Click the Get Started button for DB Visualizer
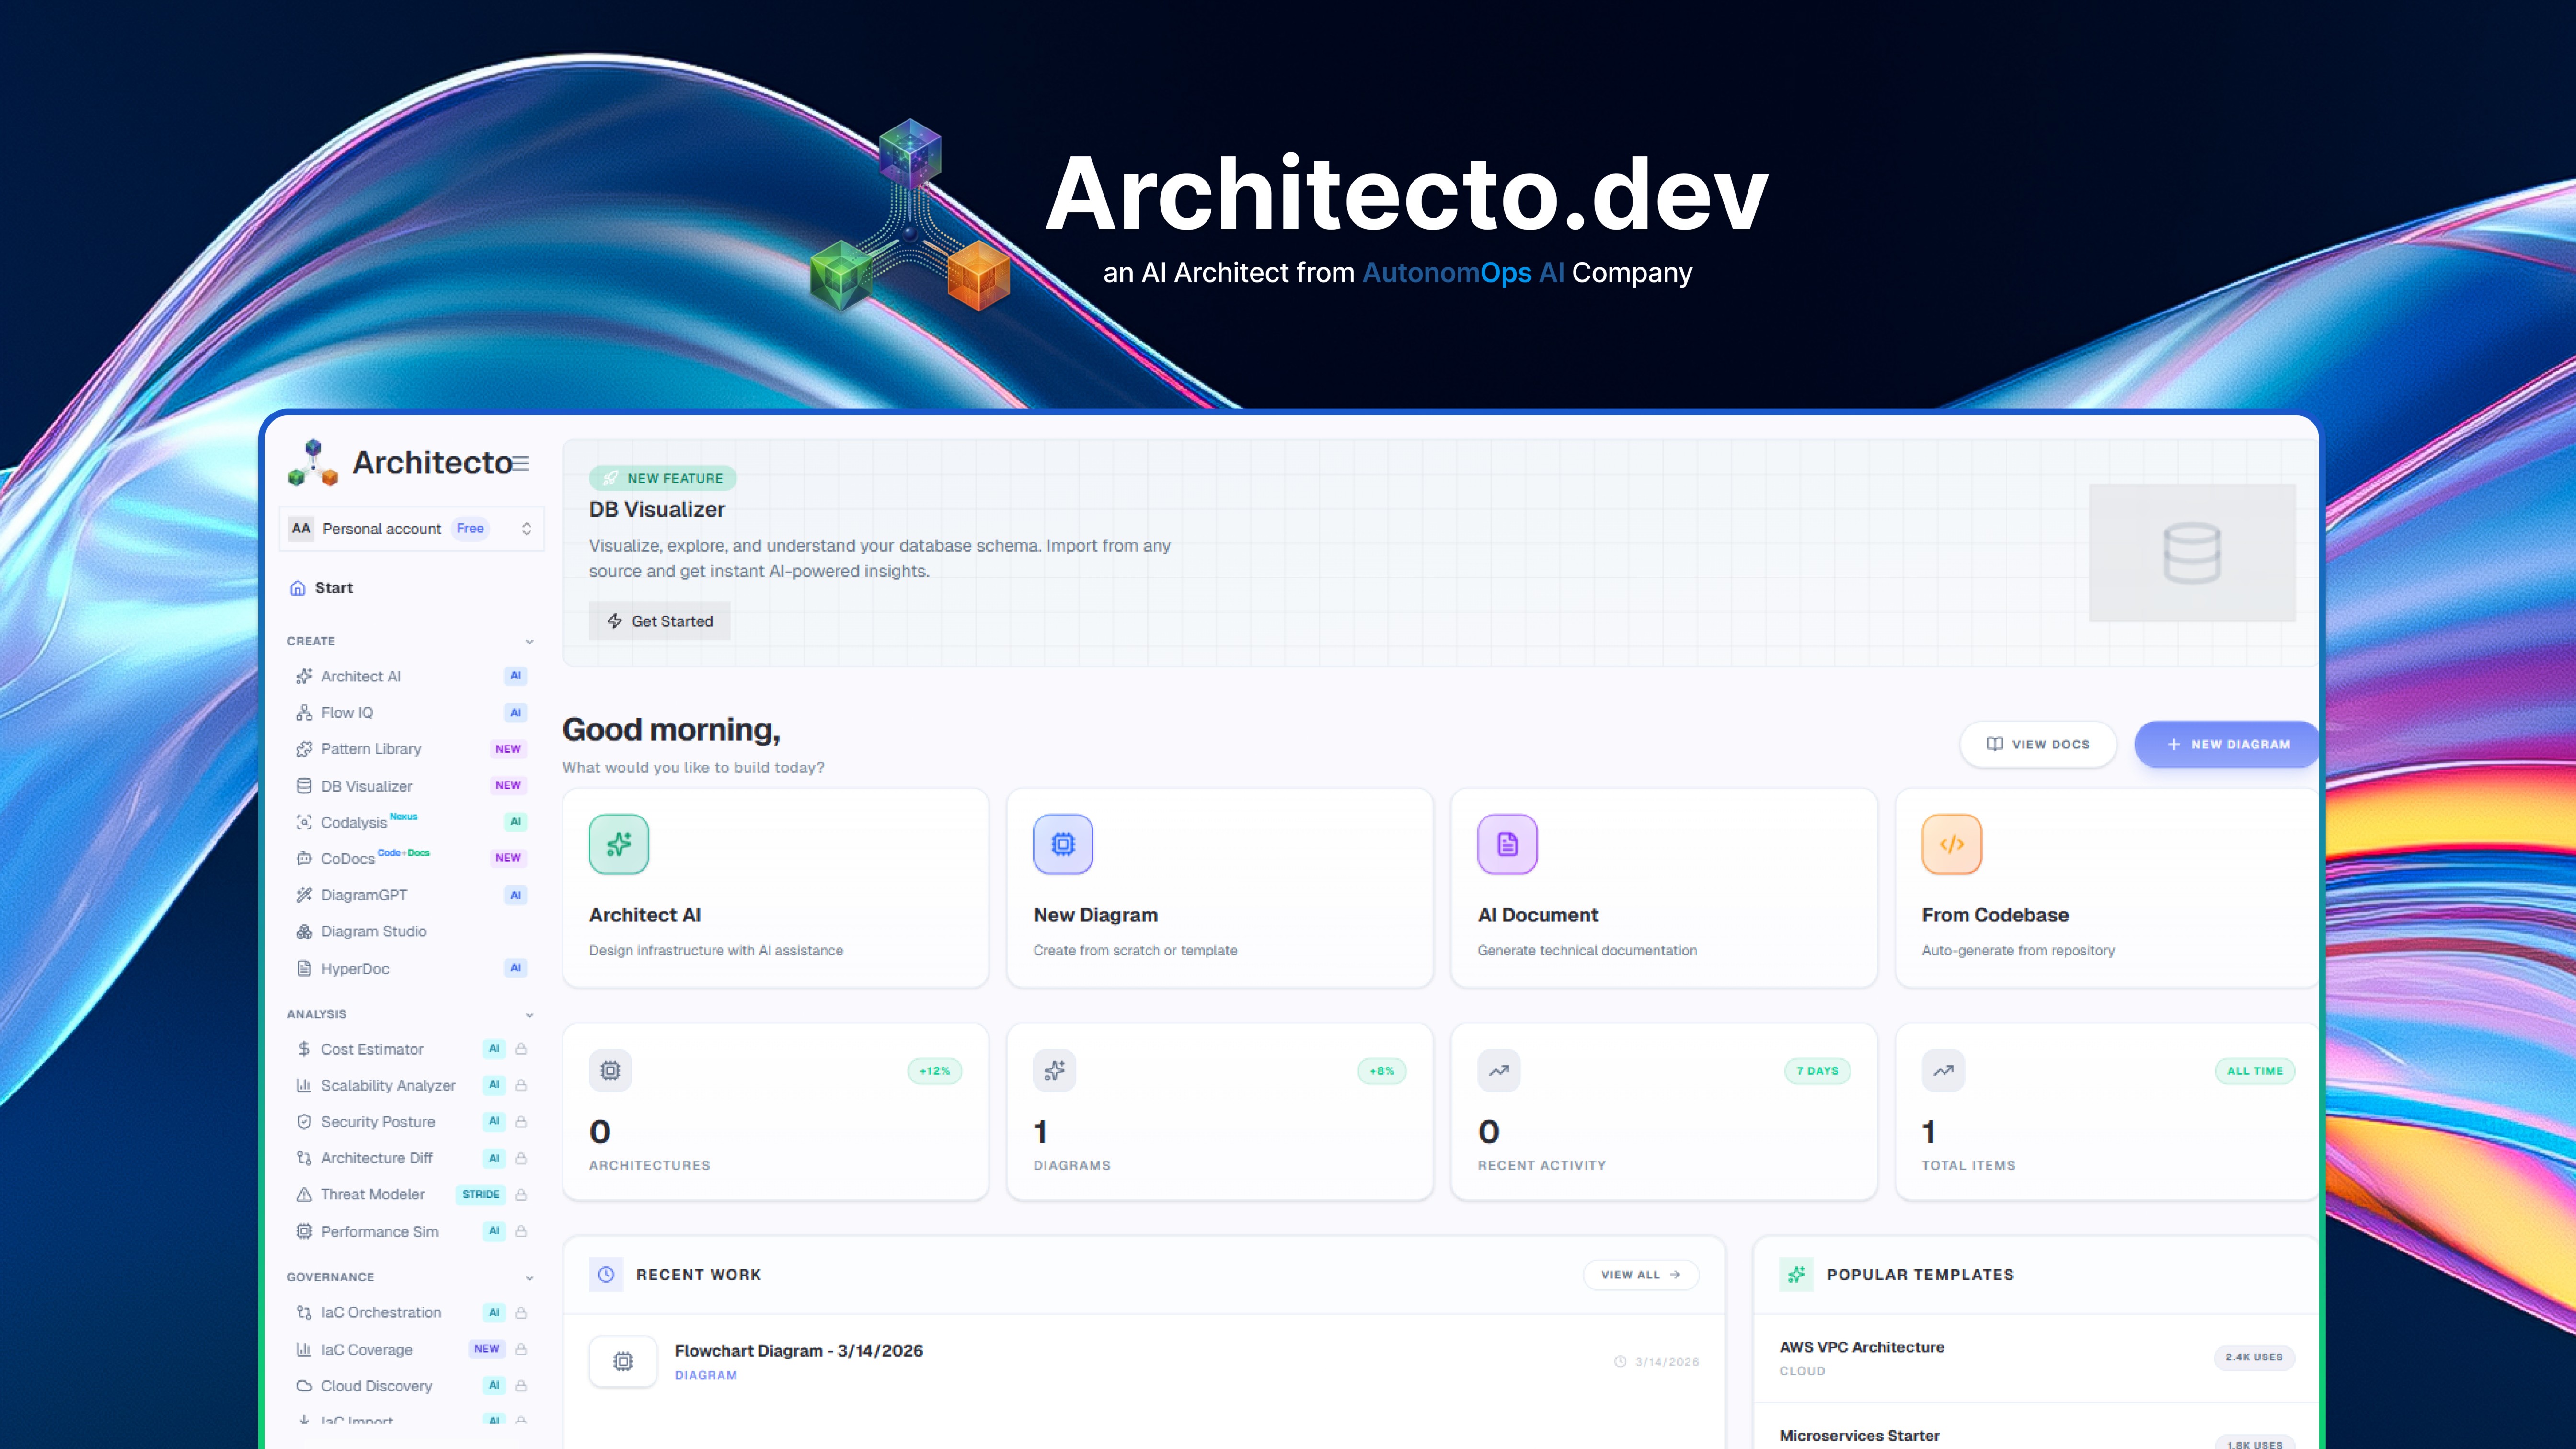 click(x=660, y=620)
